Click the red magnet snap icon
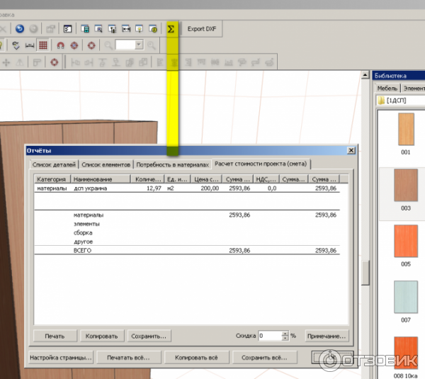The image size is (425, 379). point(61,45)
